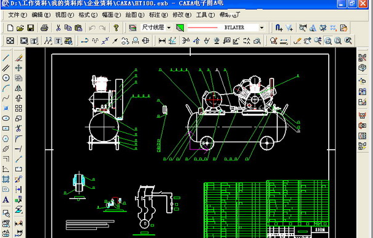This screenshot has width=373, height=238.
Task: Open the 绘图(D) menu
Action: 135,15
